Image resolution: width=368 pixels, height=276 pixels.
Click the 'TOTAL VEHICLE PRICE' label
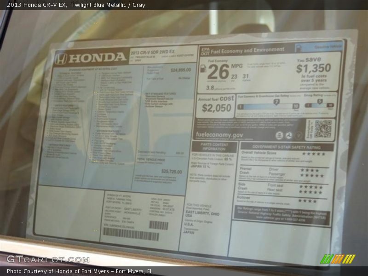pyautogui.click(x=151, y=160)
